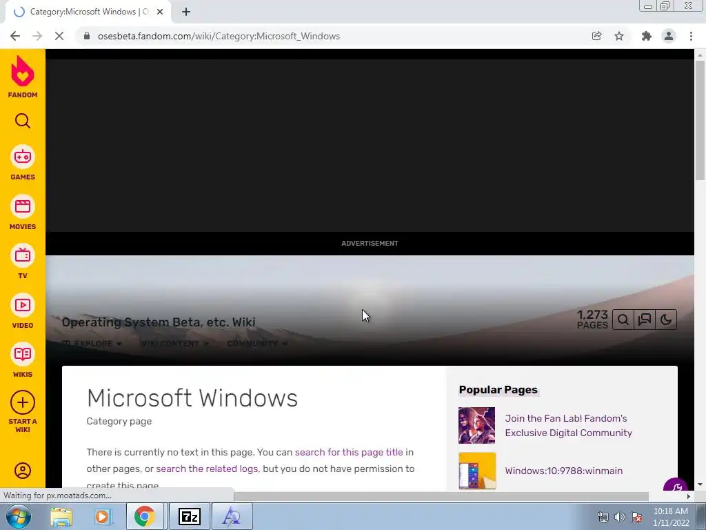This screenshot has width=706, height=530.
Task: Open the Chrome three-dot menu
Action: pyautogui.click(x=691, y=36)
